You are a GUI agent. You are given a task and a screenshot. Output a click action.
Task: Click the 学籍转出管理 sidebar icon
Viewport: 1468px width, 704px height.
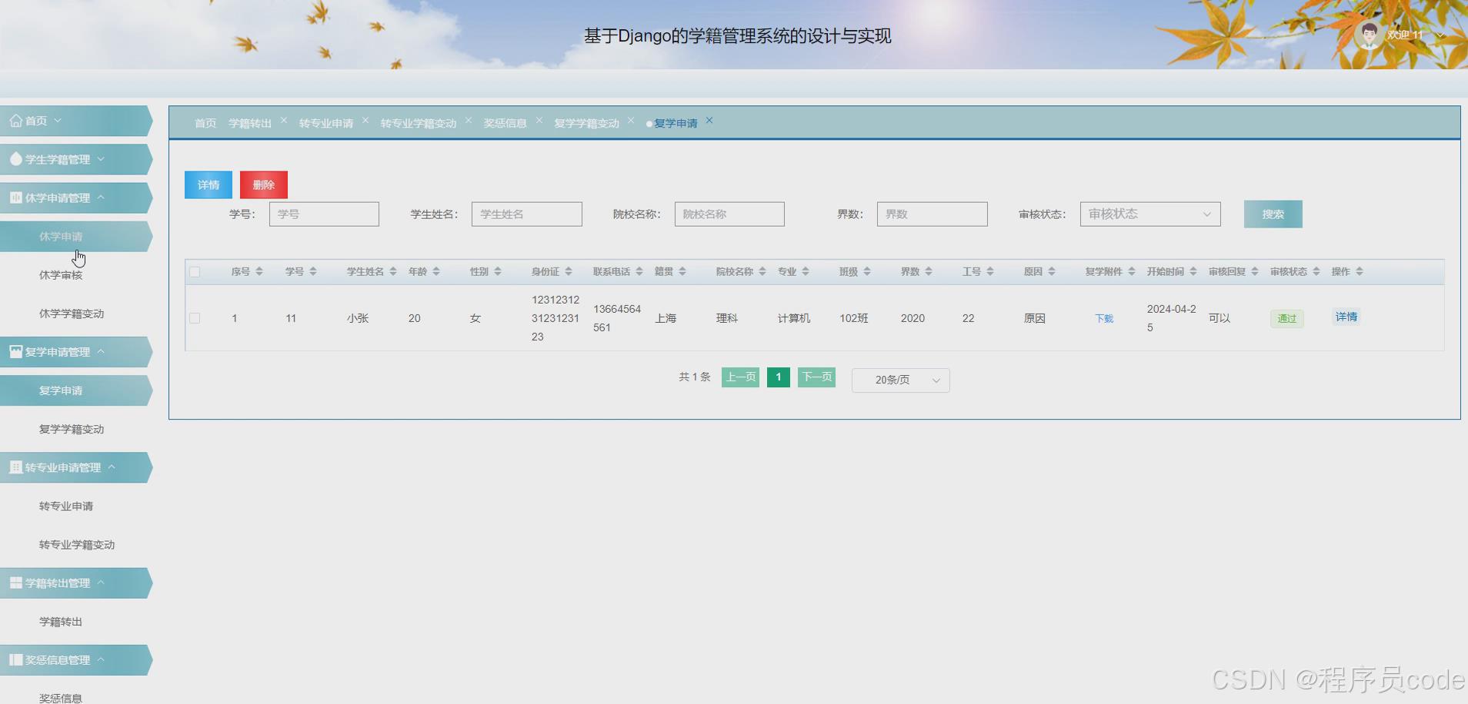[x=15, y=582]
